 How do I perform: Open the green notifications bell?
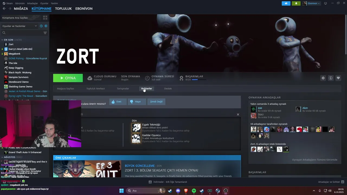pyautogui.click(x=296, y=3)
